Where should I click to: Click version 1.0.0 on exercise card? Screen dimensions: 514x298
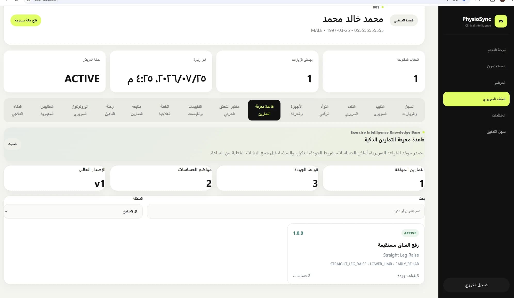[298, 233]
